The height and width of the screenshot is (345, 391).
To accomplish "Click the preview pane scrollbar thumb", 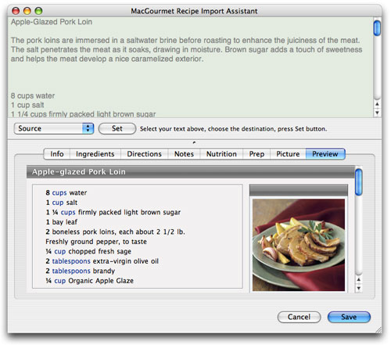I will (359, 182).
